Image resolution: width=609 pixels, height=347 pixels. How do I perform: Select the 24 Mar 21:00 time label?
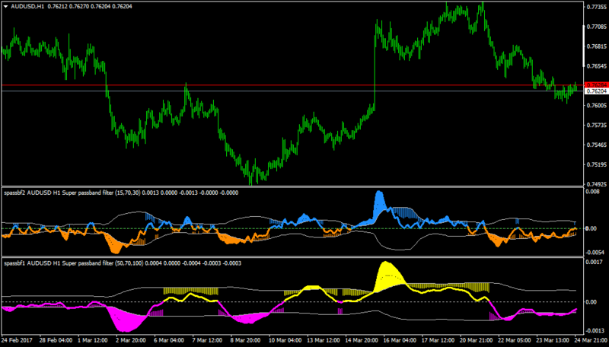[591, 340]
